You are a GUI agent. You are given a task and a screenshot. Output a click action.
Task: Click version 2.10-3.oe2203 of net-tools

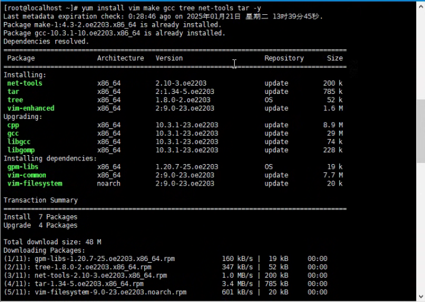coord(181,83)
